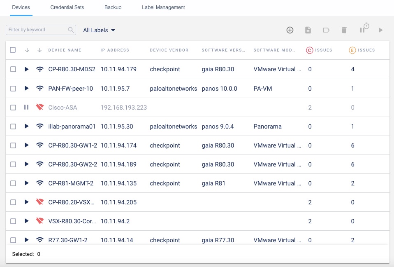The width and height of the screenshot is (394, 267).
Task: Click the trash delete icon
Action: tap(344, 30)
